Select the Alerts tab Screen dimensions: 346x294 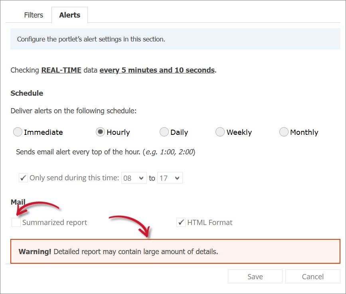pyautogui.click(x=69, y=15)
